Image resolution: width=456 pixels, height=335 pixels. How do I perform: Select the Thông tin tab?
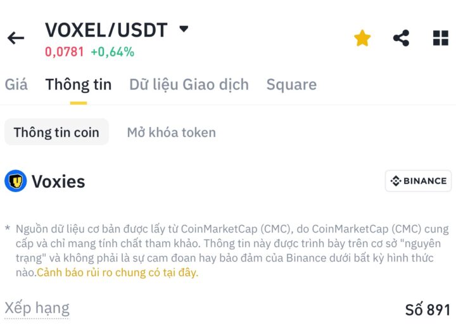point(79,85)
